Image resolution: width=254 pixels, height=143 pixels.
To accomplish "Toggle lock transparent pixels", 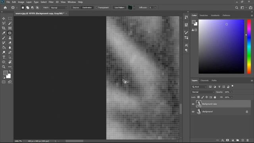I will 198,97.
